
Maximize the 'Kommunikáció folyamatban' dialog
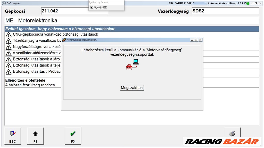tap(196, 40)
